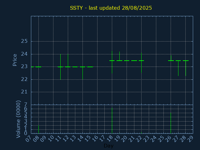Click the price range bar for day 12
Viewport: 200px width, 150px height.
[68, 61]
